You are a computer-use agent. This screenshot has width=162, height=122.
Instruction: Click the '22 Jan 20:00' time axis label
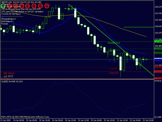pyautogui.click(x=148, y=120)
